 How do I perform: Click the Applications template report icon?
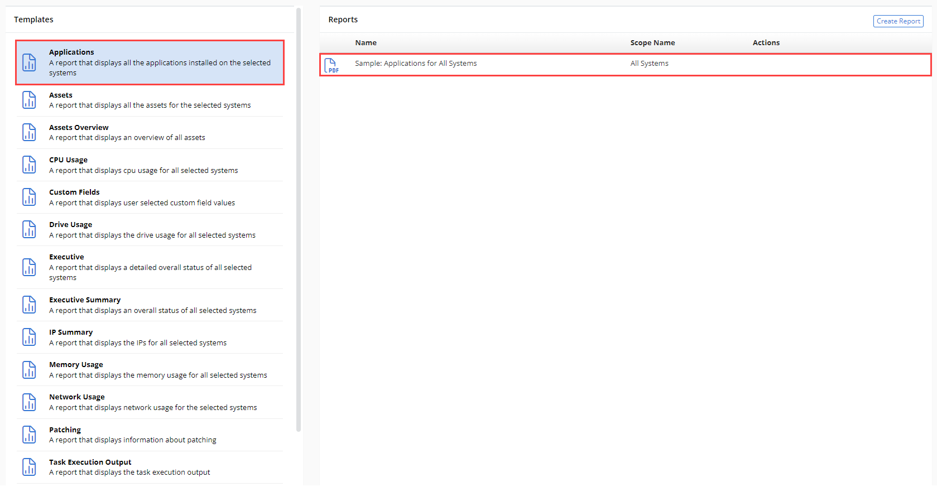coord(29,62)
